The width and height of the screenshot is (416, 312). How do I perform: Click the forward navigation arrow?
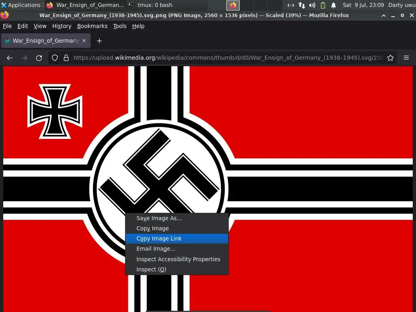(24, 58)
